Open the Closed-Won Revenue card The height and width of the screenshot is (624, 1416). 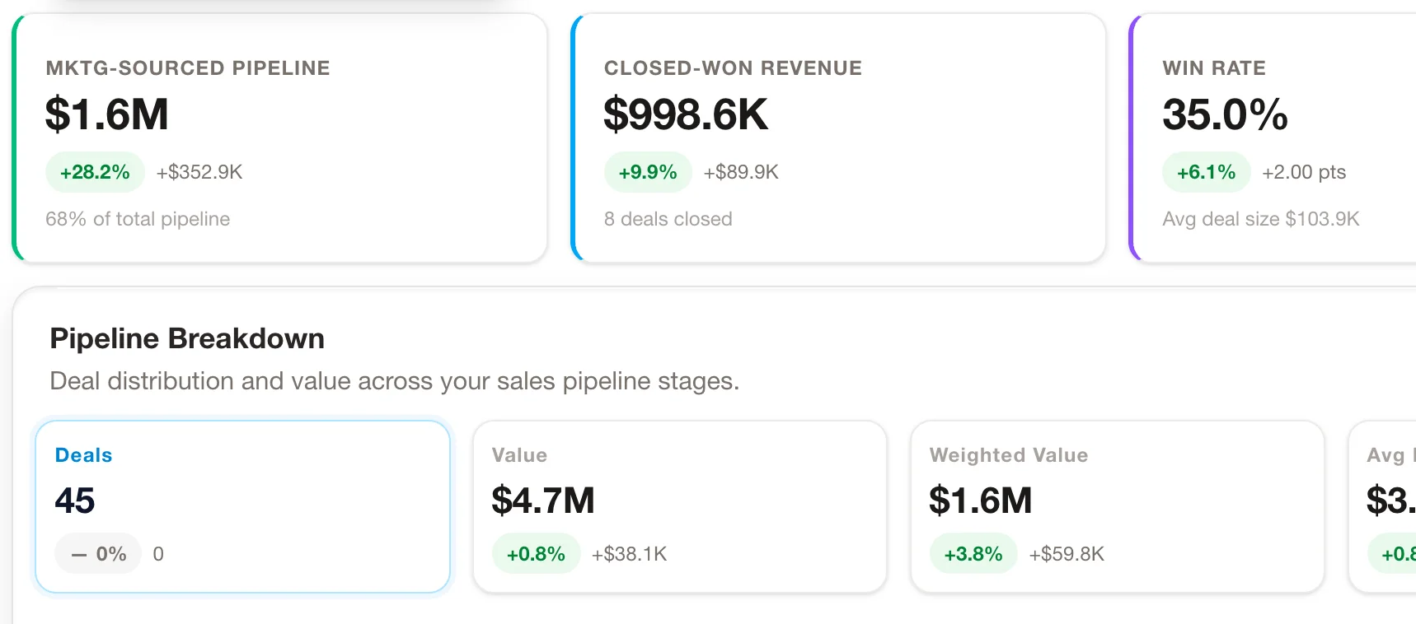[838, 138]
